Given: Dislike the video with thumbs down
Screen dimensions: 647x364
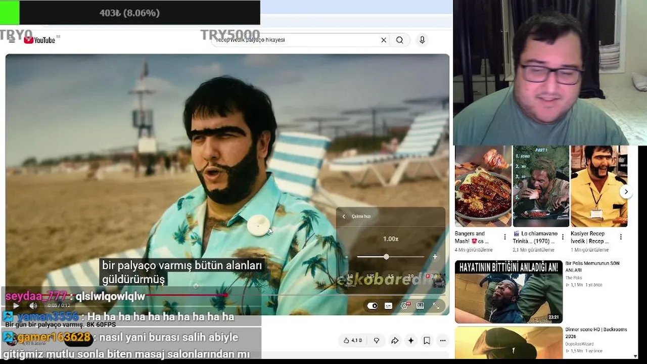Looking at the screenshot, I should (377, 341).
